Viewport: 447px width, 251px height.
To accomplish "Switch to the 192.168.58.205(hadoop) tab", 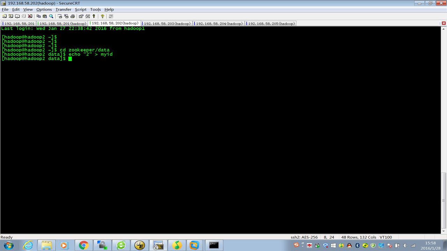I will [271, 23].
